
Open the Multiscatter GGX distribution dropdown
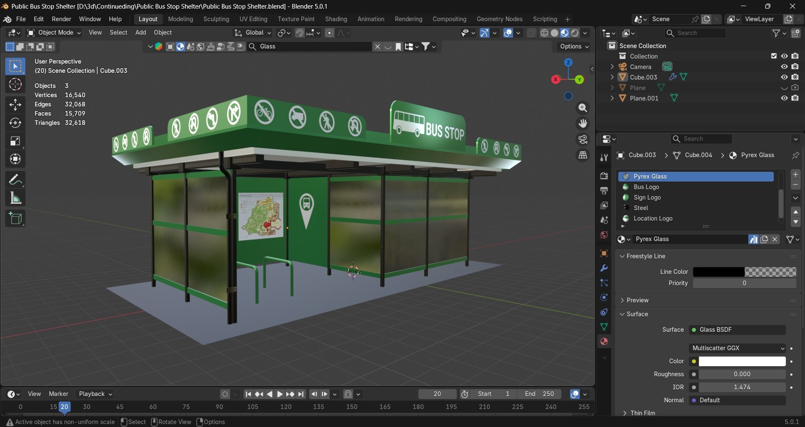pos(737,348)
